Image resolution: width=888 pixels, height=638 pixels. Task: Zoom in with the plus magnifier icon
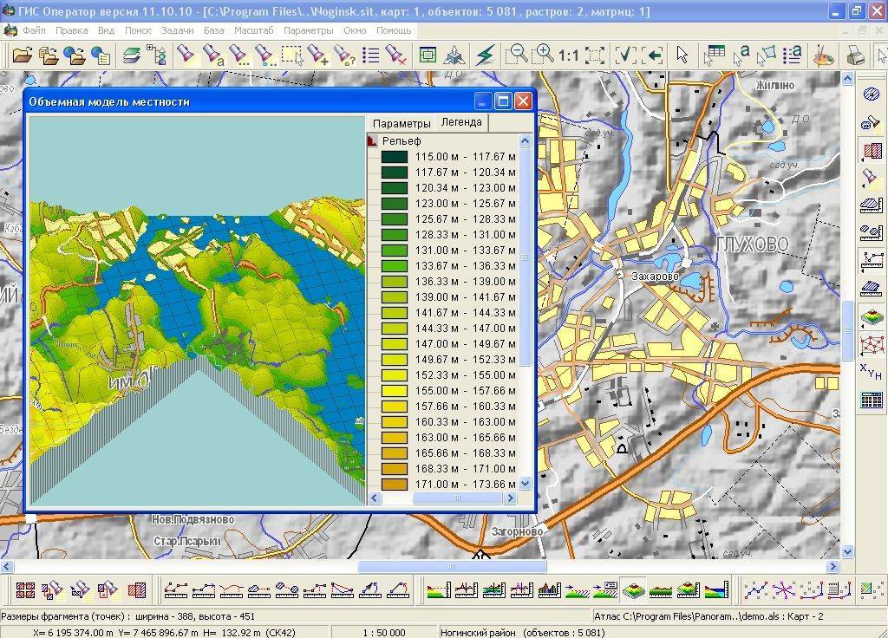545,55
